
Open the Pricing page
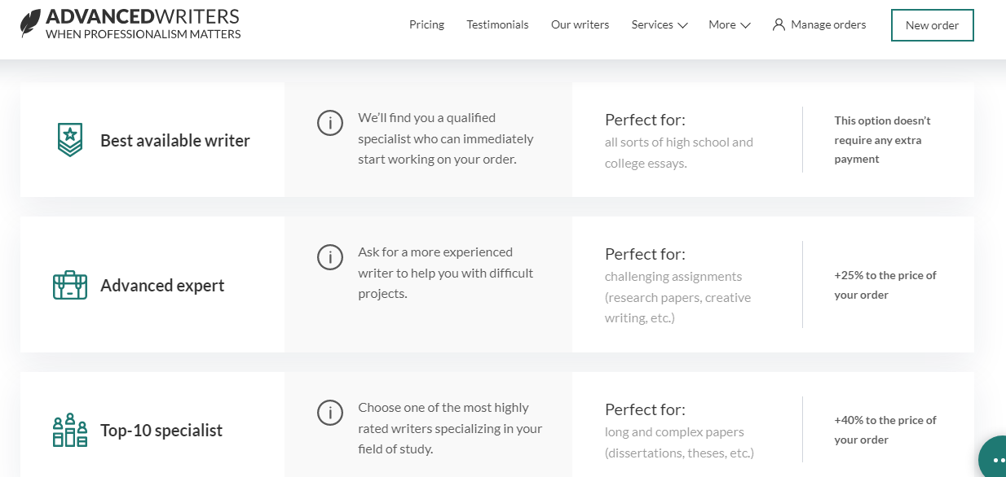(426, 24)
